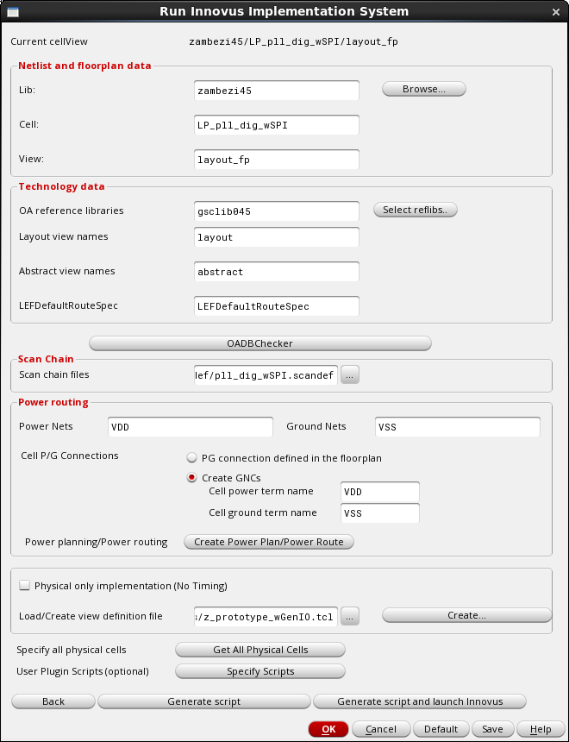Viewport: 569px width, 742px height.
Task: Click the Cancel button
Action: point(381,729)
